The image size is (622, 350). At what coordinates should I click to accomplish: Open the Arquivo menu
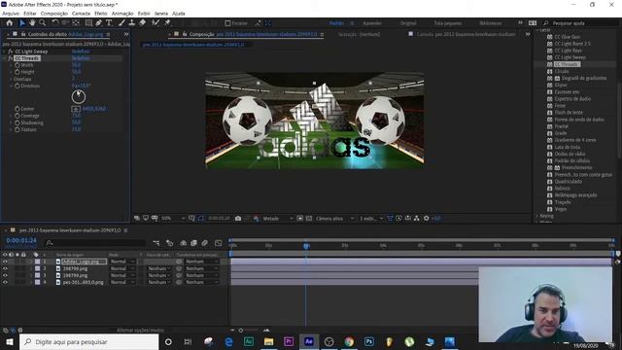coord(11,14)
